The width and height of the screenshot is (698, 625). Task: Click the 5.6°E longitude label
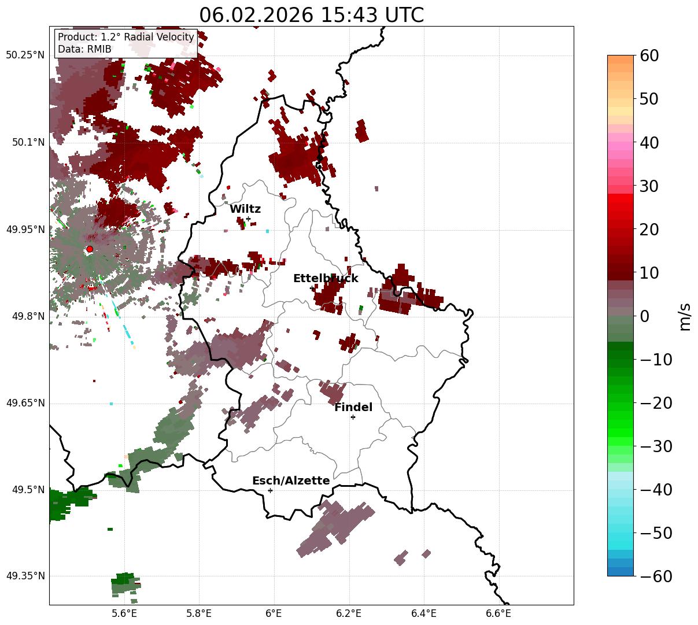click(x=124, y=613)
